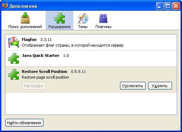Click the window resize grip corner
This screenshot has height=132, width=182.
click(178, 128)
